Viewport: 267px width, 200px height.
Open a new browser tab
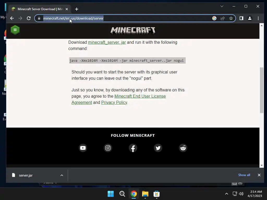coord(77,9)
